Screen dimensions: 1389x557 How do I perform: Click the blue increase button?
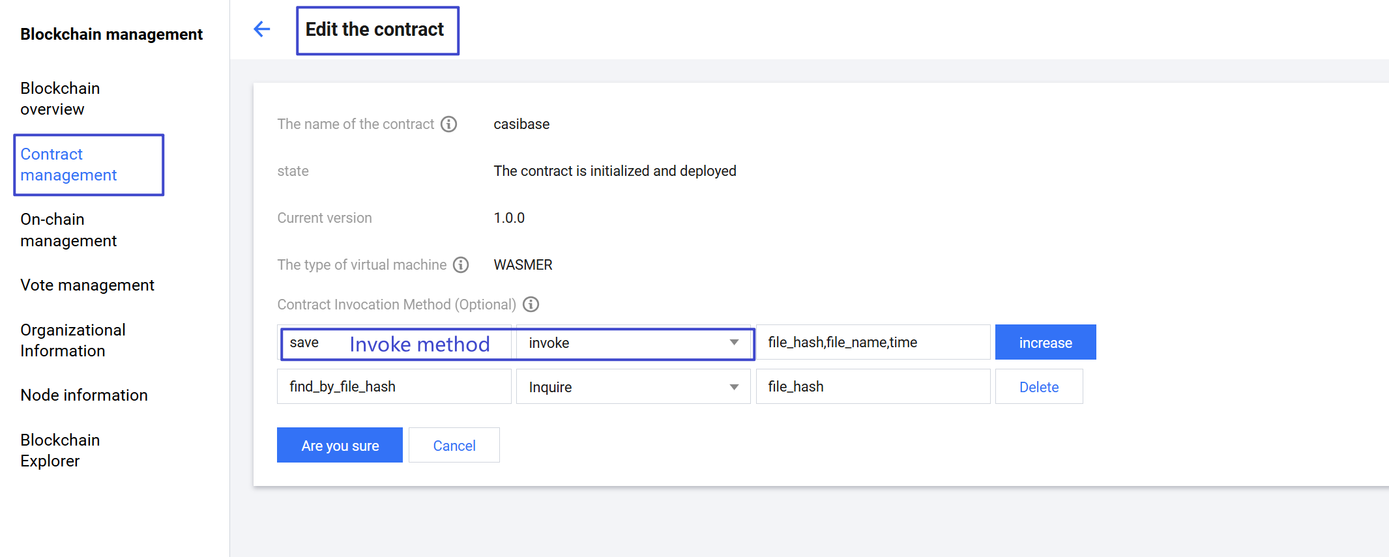[x=1045, y=343]
